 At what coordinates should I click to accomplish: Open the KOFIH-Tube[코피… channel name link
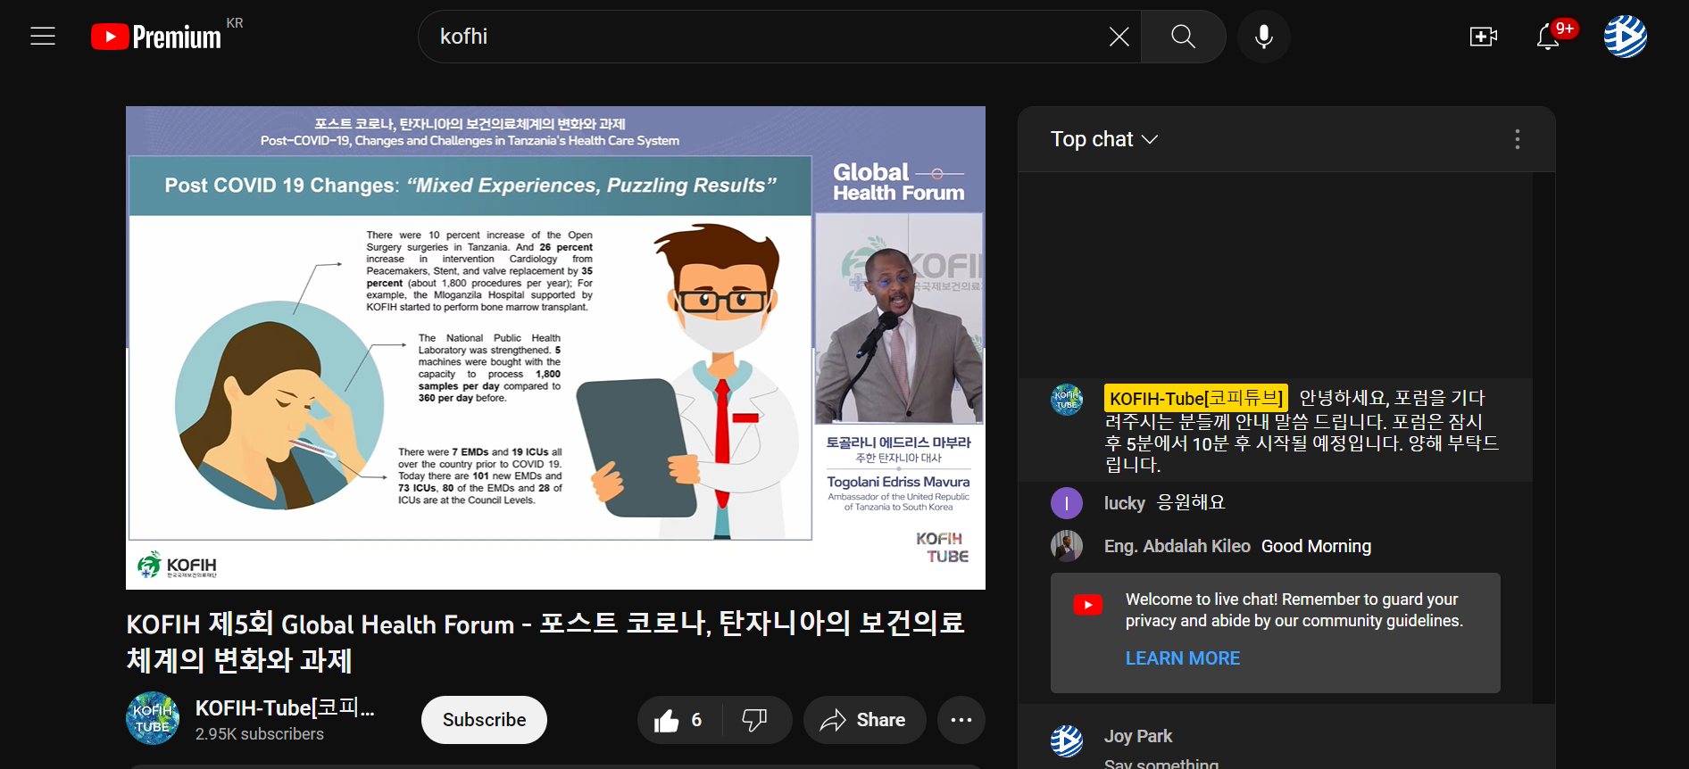tap(285, 707)
